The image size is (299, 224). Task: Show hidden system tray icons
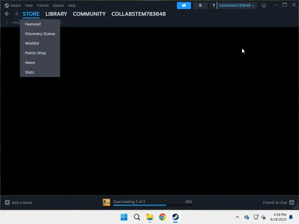(x=237, y=217)
